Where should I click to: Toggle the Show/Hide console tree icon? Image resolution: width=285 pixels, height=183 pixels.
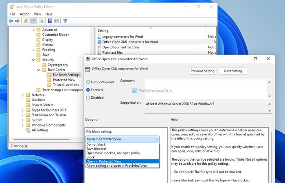(33, 21)
